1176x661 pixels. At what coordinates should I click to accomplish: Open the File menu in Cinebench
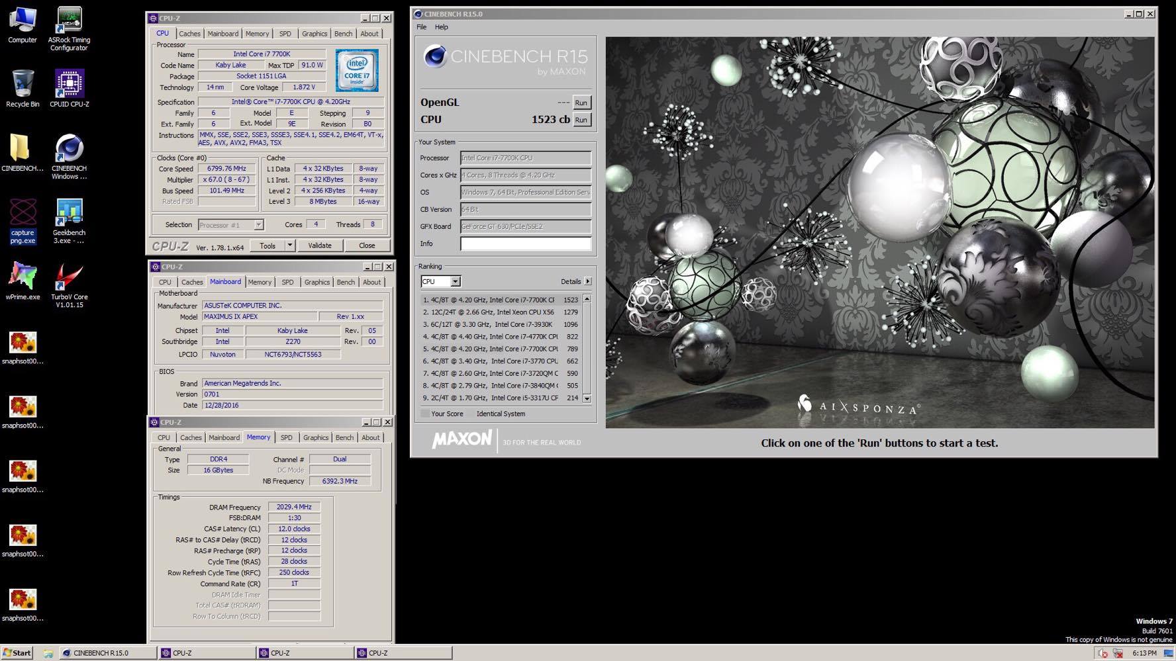pyautogui.click(x=421, y=27)
